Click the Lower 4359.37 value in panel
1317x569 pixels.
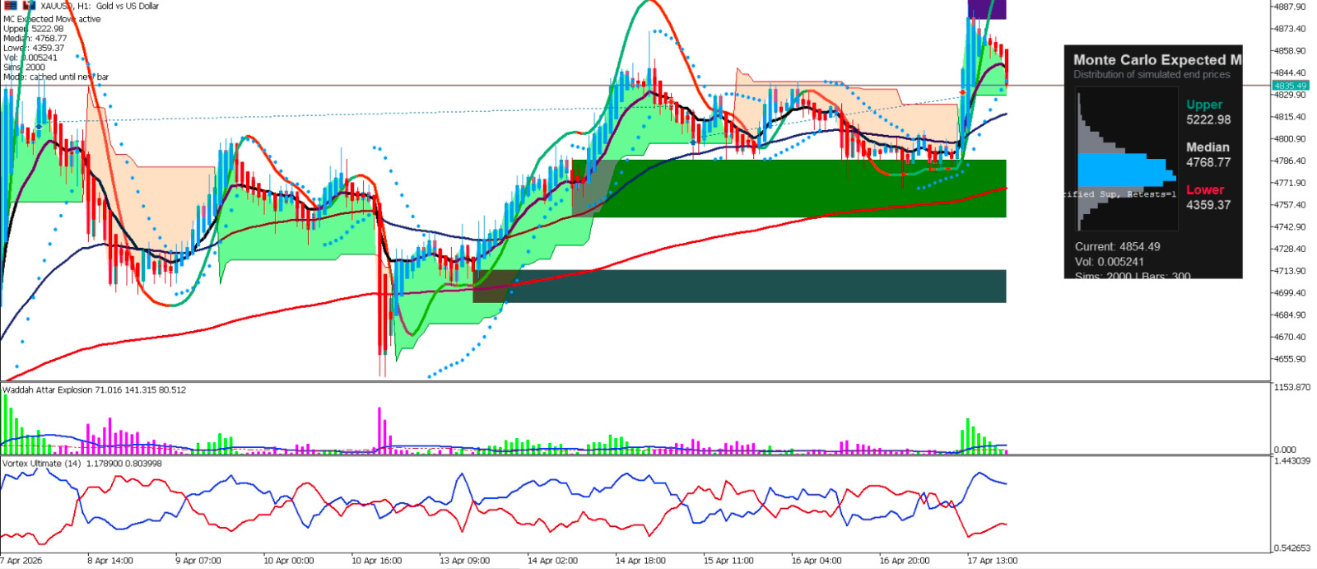click(x=1208, y=205)
